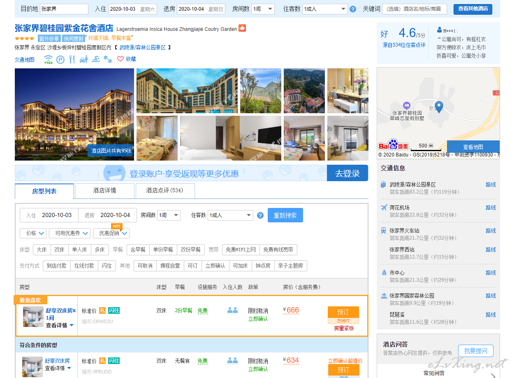Click the swimming pool amenity icon
The width and height of the screenshot is (512, 378).
96,59
